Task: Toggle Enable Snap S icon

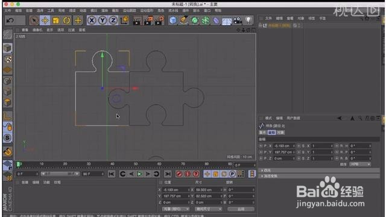Action: tap(8, 138)
